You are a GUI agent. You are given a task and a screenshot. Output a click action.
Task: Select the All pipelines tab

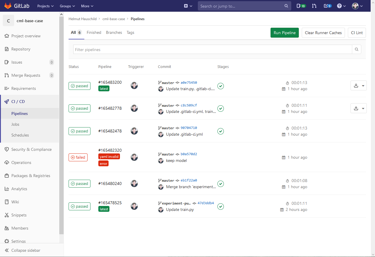(76, 33)
